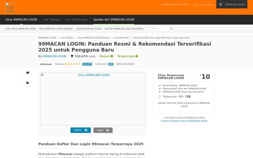The height and width of the screenshot is (158, 253).
Task: Click the Envato Market logo
Action: pos(11,8)
